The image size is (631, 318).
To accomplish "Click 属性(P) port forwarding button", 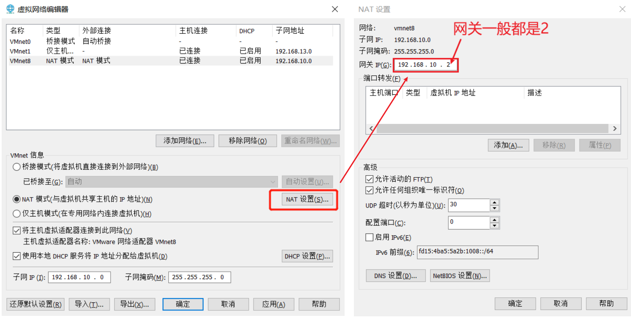I will pos(600,145).
